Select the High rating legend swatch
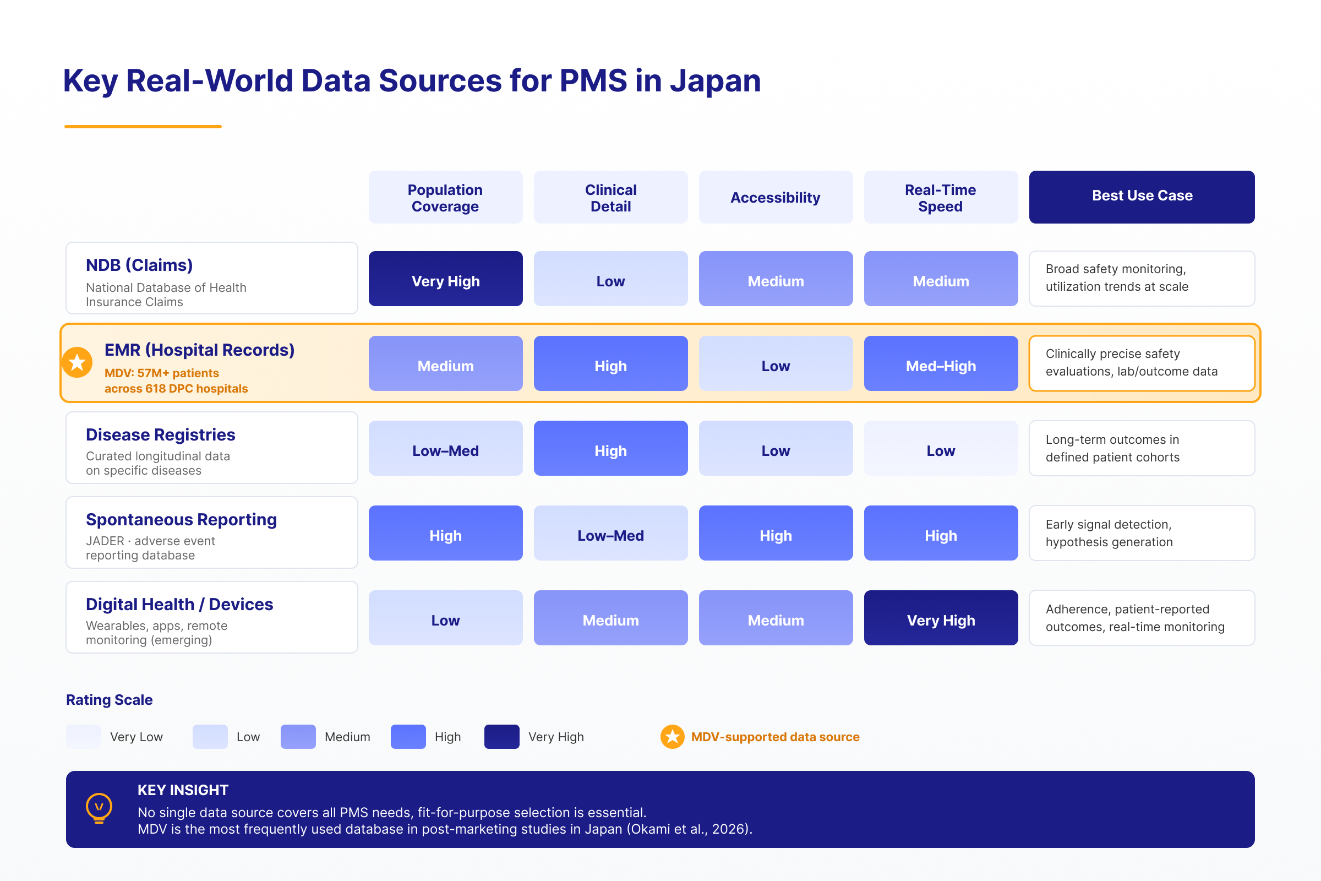 (408, 737)
